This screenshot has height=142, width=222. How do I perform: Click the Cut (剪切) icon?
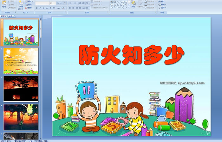point(9,1)
